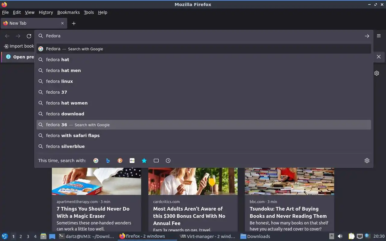The width and height of the screenshot is (386, 241).
Task: Choose the fedora hat women suggestion
Action: (204, 103)
